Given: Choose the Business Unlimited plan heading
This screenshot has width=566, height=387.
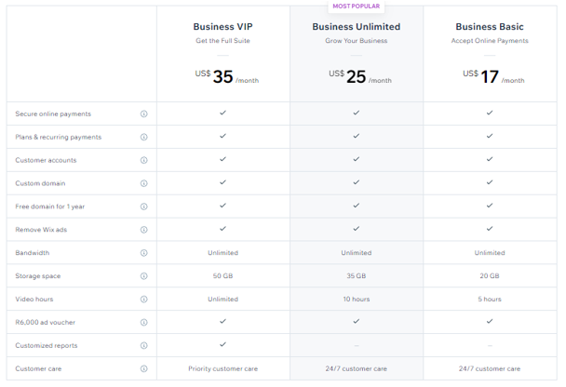Looking at the screenshot, I should click(x=357, y=27).
